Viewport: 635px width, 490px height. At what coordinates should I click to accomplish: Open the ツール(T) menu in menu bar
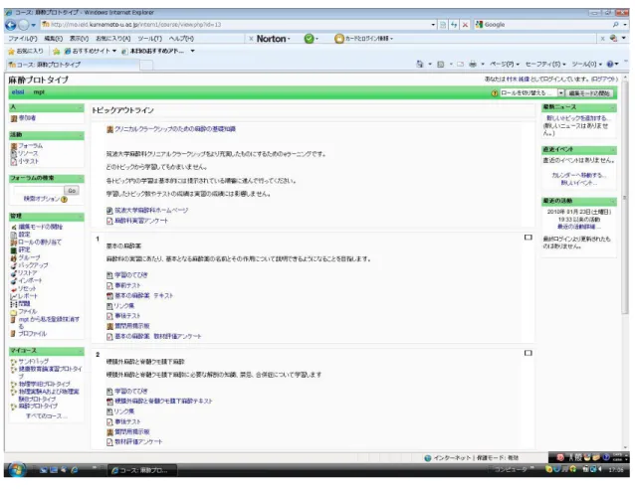tap(149, 39)
